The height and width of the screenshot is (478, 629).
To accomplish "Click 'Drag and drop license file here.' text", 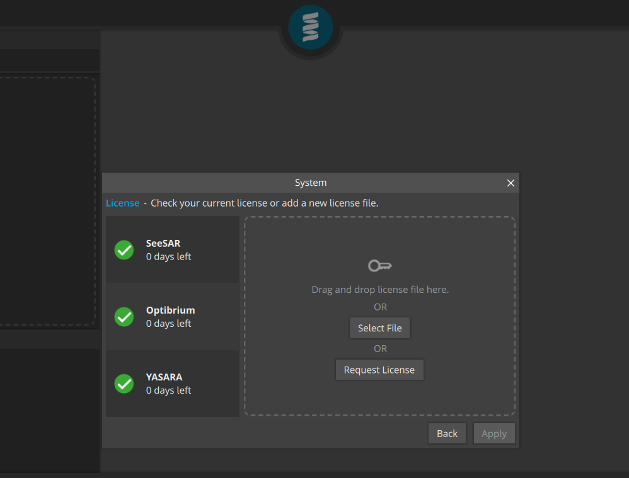I will click(380, 290).
